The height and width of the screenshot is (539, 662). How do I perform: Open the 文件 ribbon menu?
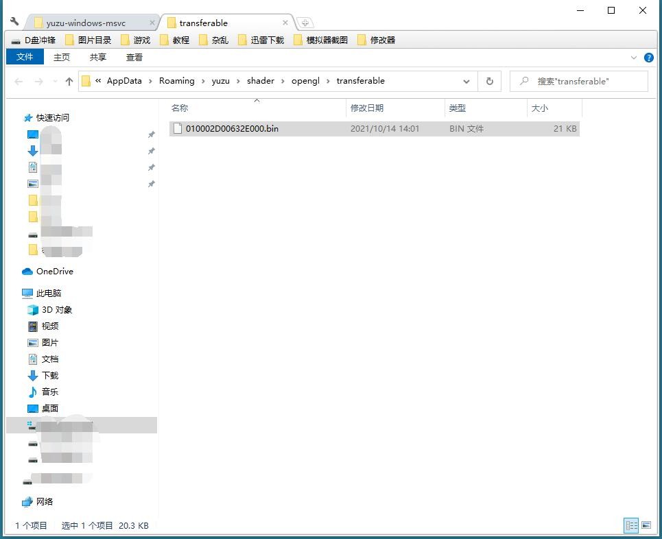pos(25,57)
